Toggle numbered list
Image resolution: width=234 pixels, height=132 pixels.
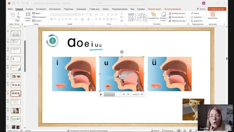coord(103,14)
